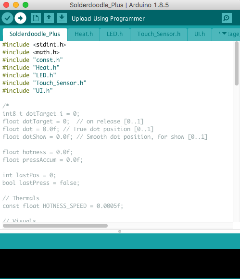
Task: Click the 'int lastPos = 0;' line
Action: (29, 175)
